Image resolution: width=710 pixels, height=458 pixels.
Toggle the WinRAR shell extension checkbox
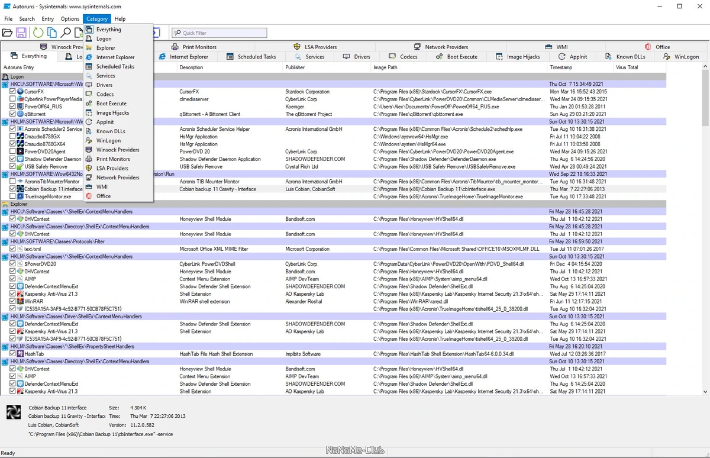[13, 301]
